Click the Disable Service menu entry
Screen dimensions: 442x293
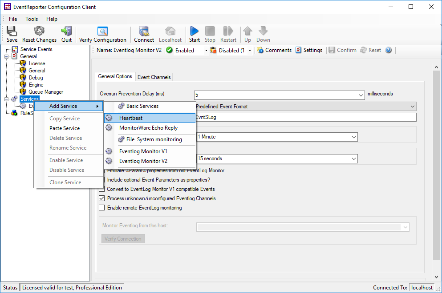[x=69, y=170]
